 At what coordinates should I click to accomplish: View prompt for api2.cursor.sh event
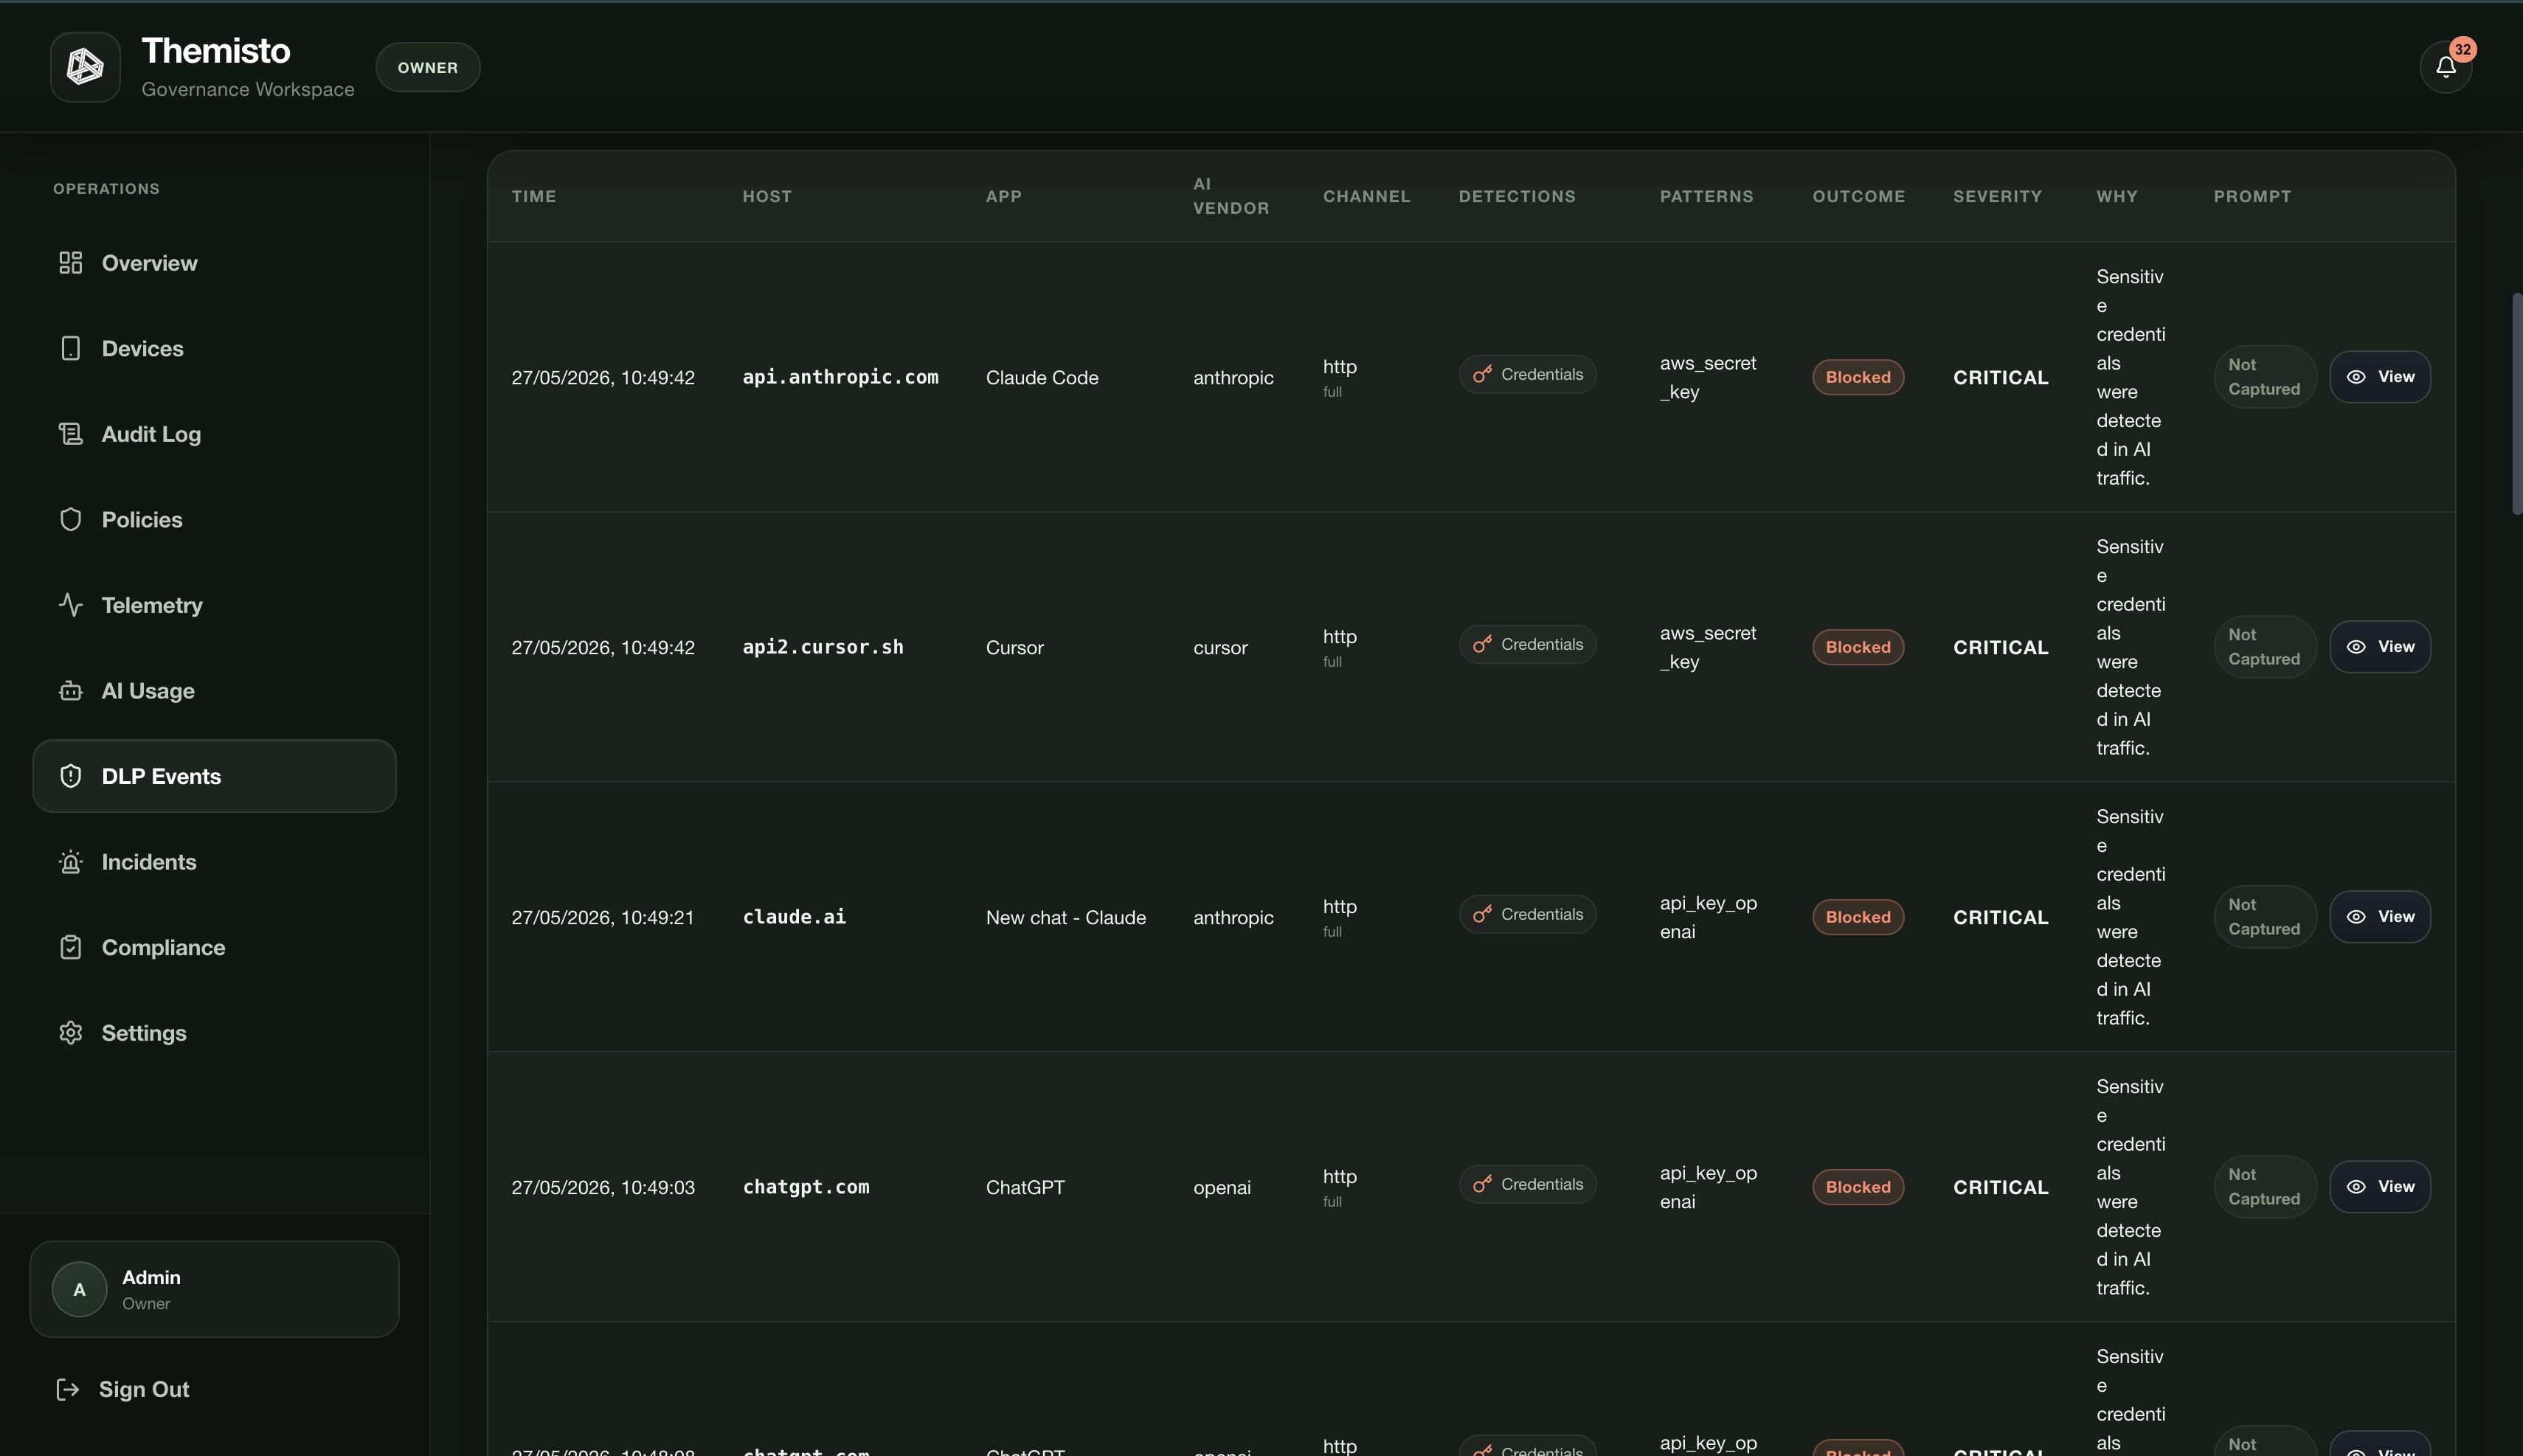point(2380,647)
